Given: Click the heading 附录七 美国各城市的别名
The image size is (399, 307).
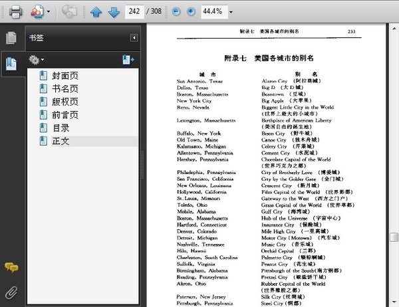Looking at the screenshot, I should click(269, 58).
